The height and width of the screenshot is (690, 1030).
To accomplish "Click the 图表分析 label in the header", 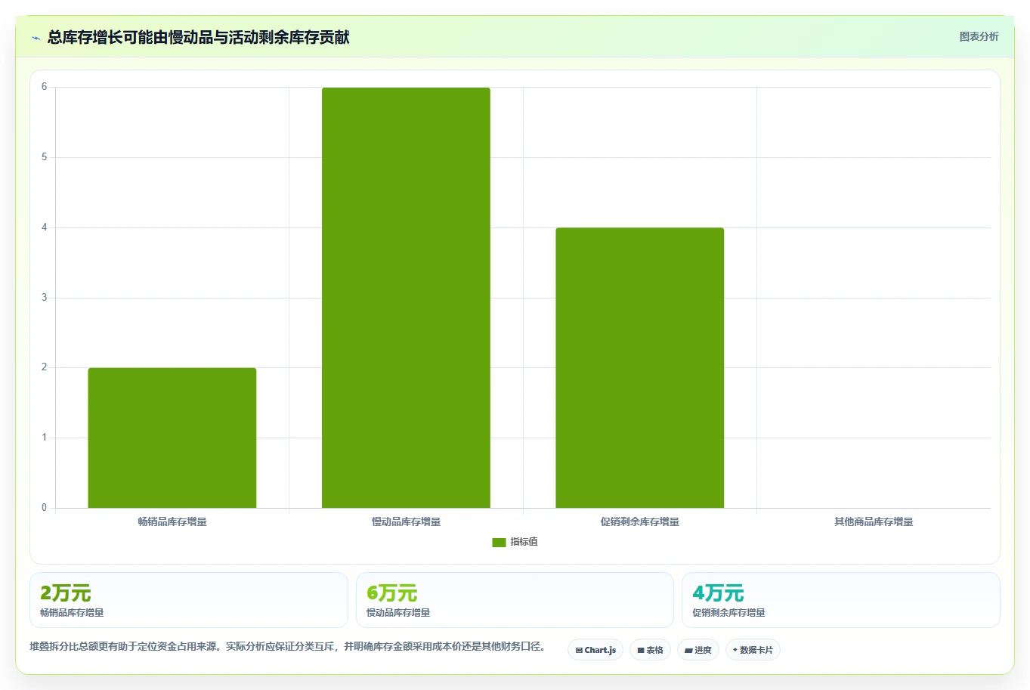I will 979,36.
